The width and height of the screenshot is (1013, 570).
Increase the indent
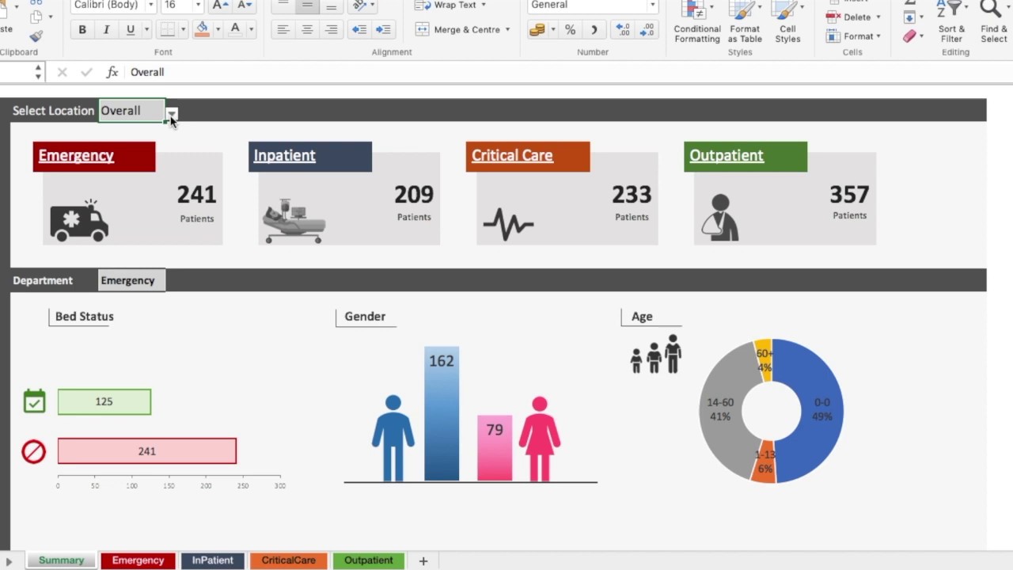tap(383, 30)
